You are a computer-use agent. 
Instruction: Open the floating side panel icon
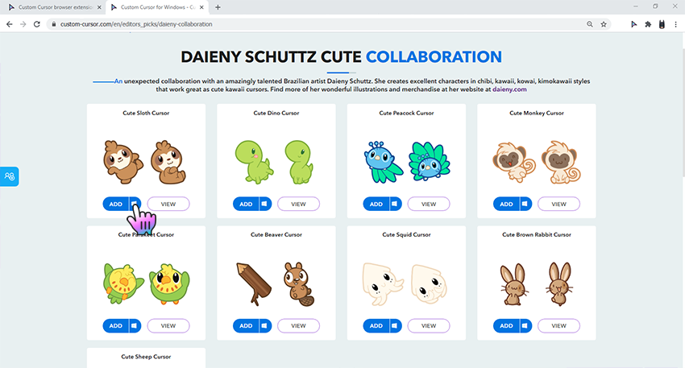click(9, 176)
